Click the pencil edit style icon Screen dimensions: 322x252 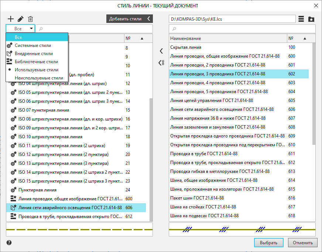tap(20, 19)
